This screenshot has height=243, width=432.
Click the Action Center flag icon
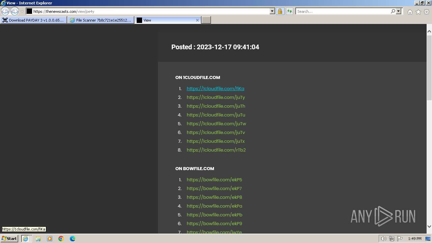pyautogui.click(x=400, y=239)
